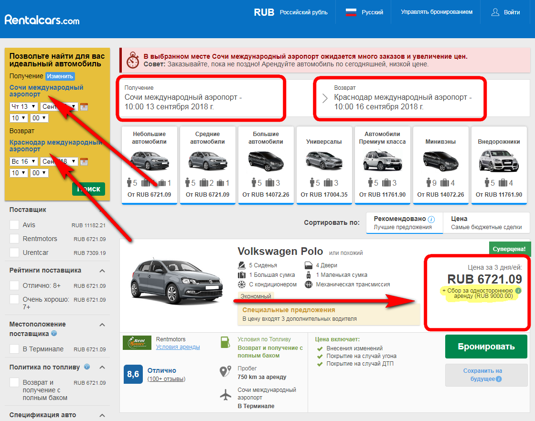
Task: Open return hour dropdown
Action: (19, 173)
